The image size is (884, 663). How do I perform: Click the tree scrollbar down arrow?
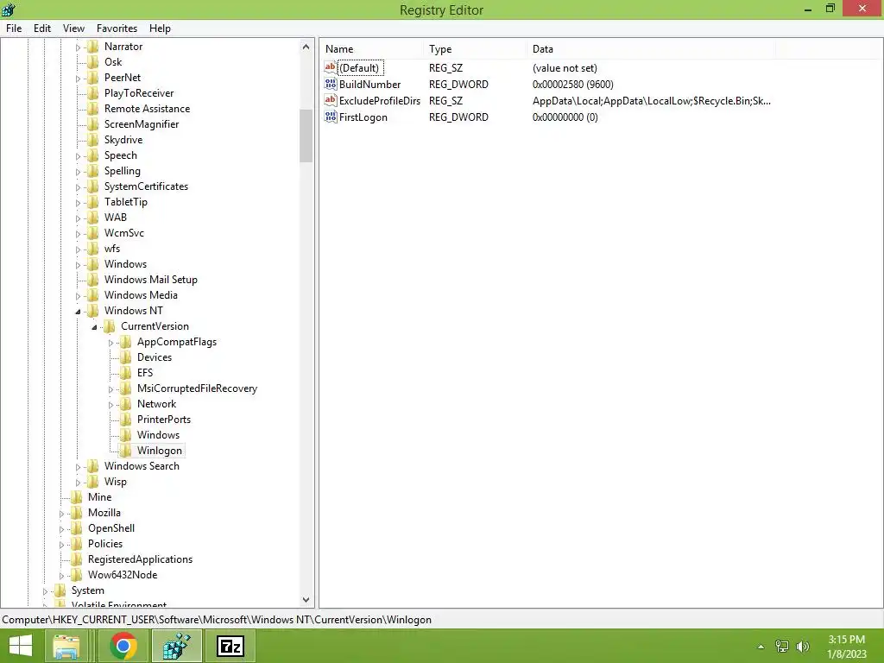point(306,600)
